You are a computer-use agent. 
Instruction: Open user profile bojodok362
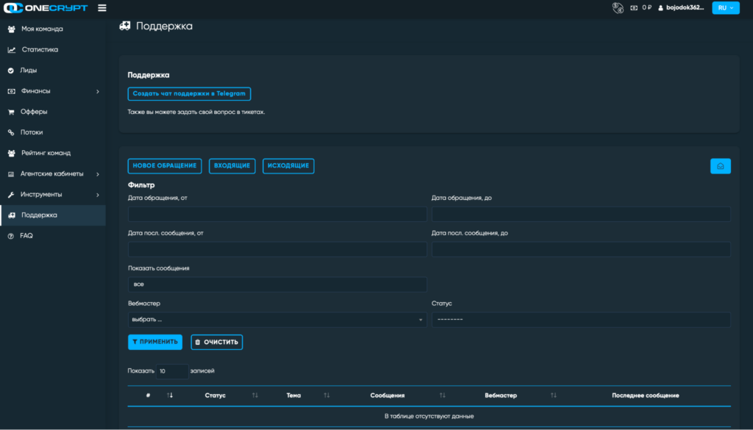point(681,7)
